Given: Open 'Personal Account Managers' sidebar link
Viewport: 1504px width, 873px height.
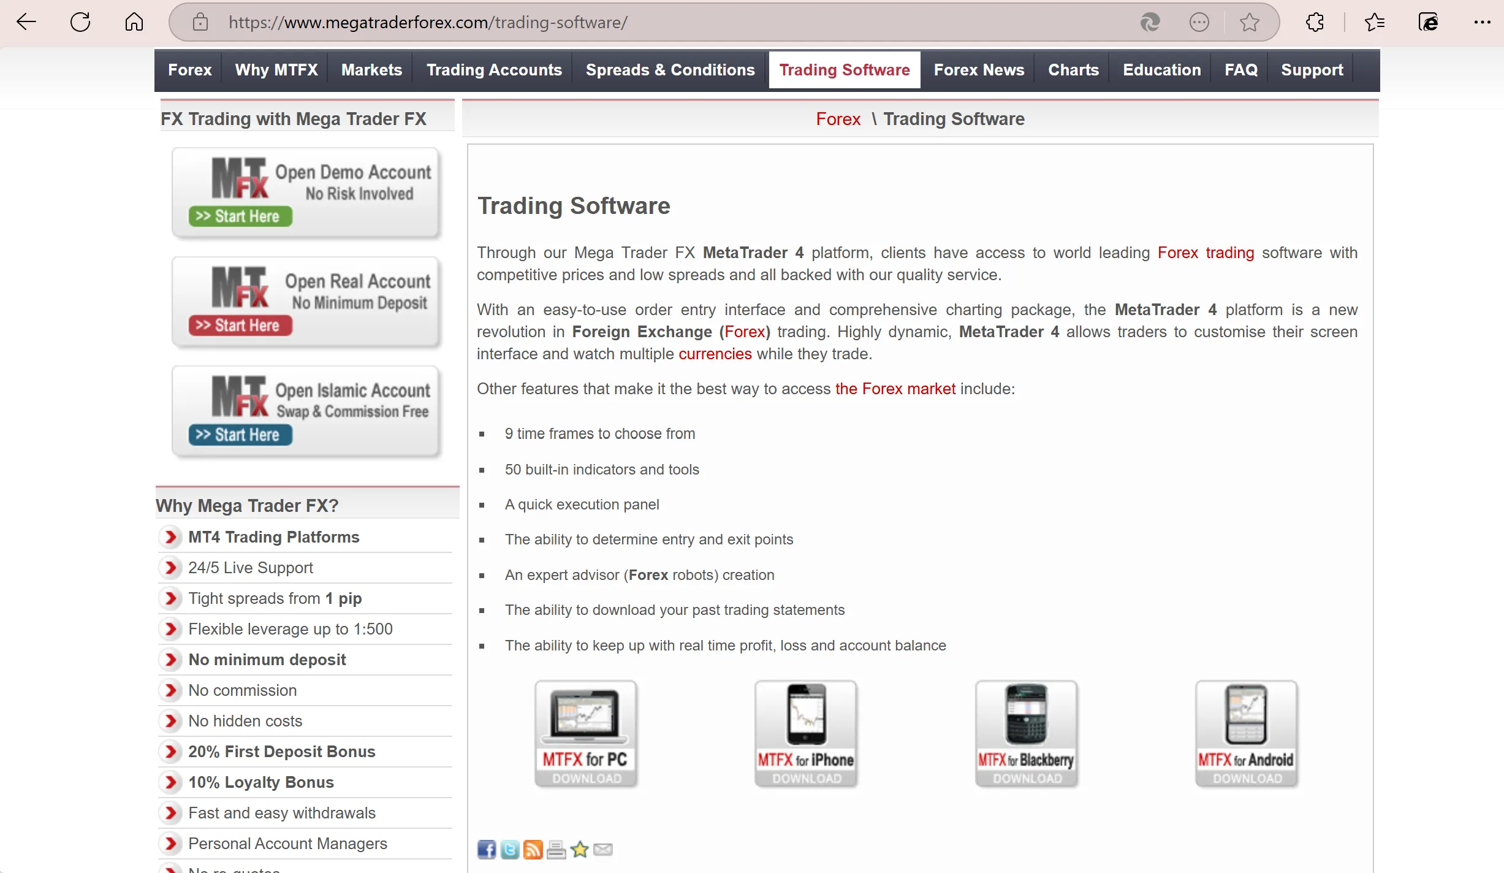Looking at the screenshot, I should (x=288, y=844).
